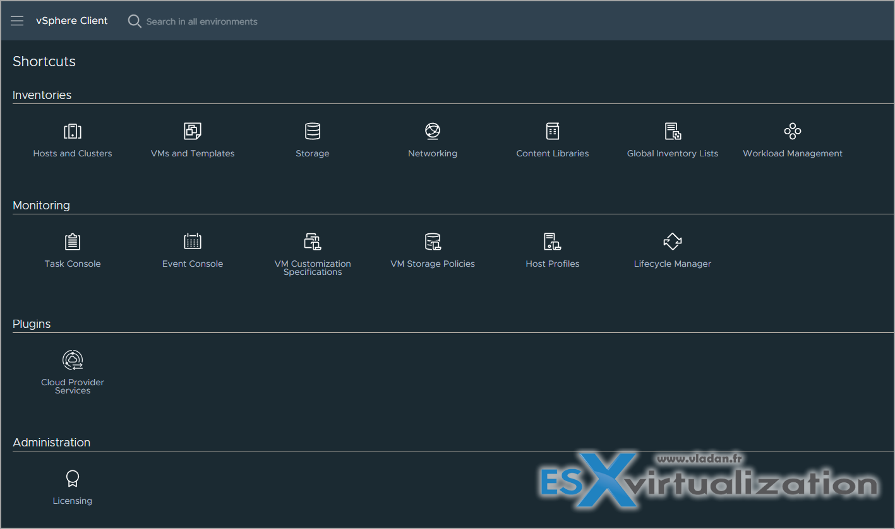Open the Lifecycle Manager icon

pyautogui.click(x=673, y=241)
